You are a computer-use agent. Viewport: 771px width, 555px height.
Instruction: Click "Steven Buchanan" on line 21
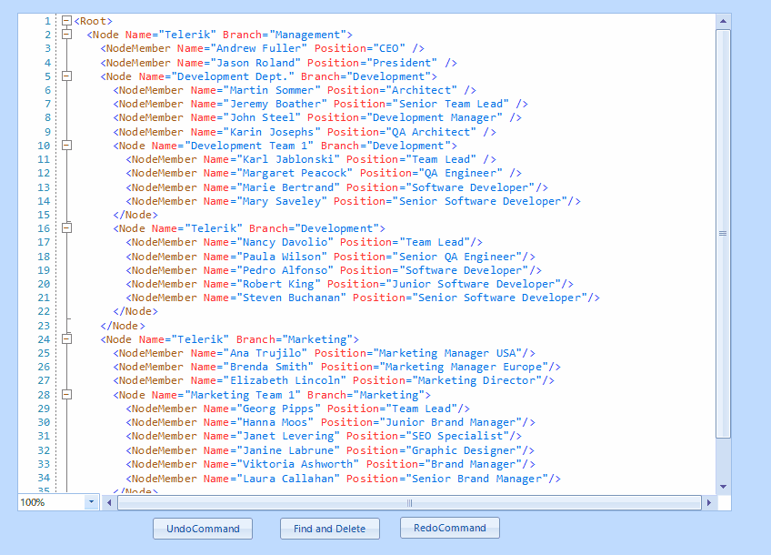(x=292, y=298)
